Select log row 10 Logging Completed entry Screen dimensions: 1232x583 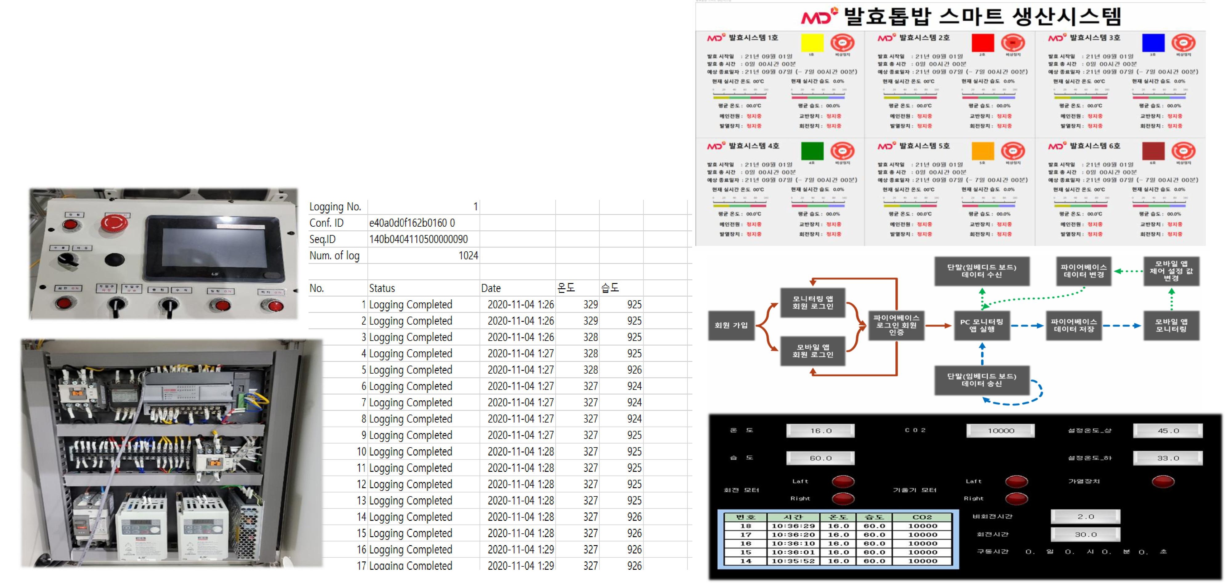[x=410, y=451]
